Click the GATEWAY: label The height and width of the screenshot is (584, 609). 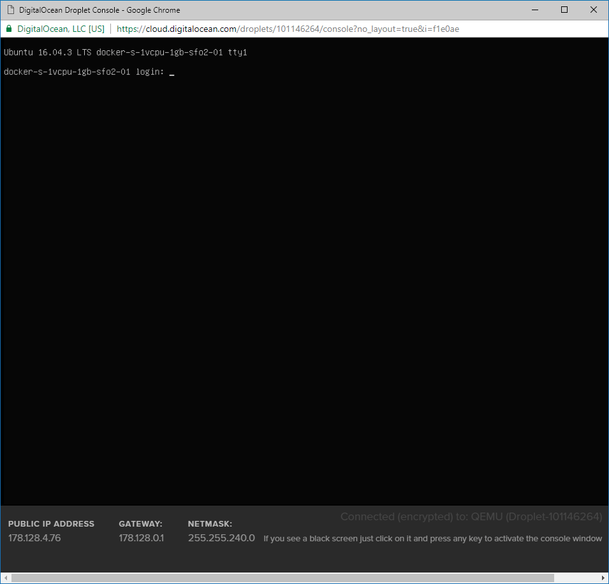(x=140, y=524)
